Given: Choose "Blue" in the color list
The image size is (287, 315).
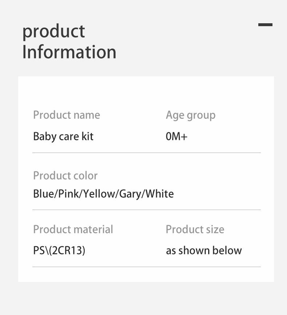Looking at the screenshot, I should click(43, 194).
